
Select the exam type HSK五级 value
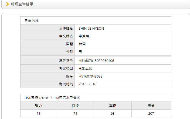coord(86,69)
